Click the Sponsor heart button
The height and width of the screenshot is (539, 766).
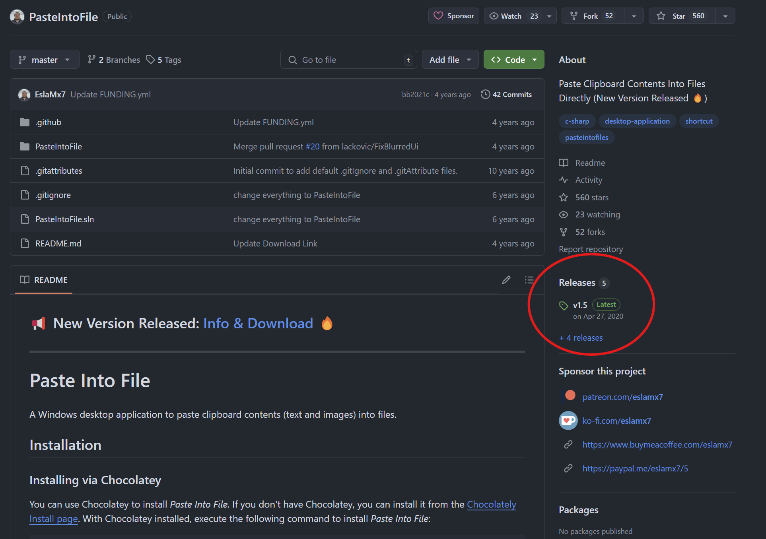tap(453, 16)
